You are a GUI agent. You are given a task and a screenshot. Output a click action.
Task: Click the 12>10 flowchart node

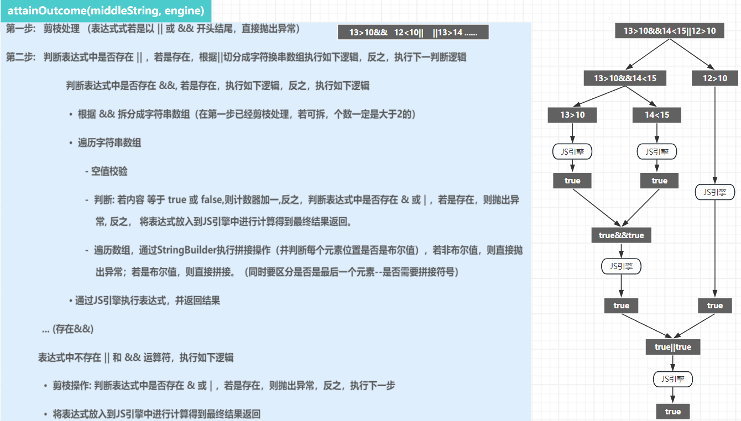coord(715,78)
